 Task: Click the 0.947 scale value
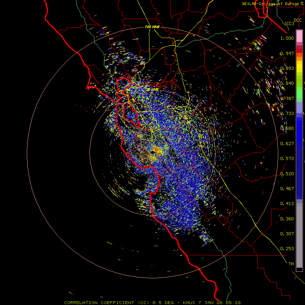pos(287,53)
